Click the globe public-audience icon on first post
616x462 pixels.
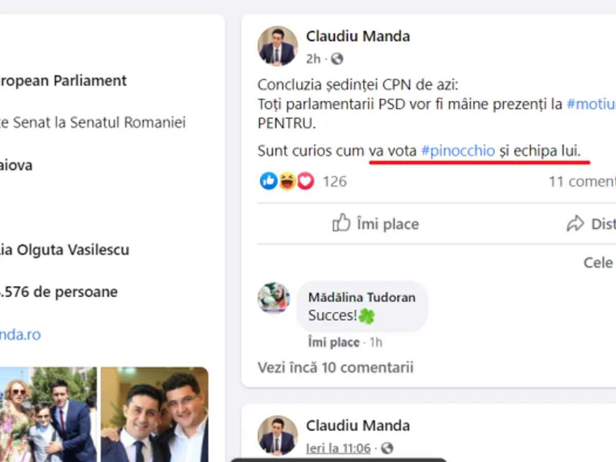(x=337, y=59)
